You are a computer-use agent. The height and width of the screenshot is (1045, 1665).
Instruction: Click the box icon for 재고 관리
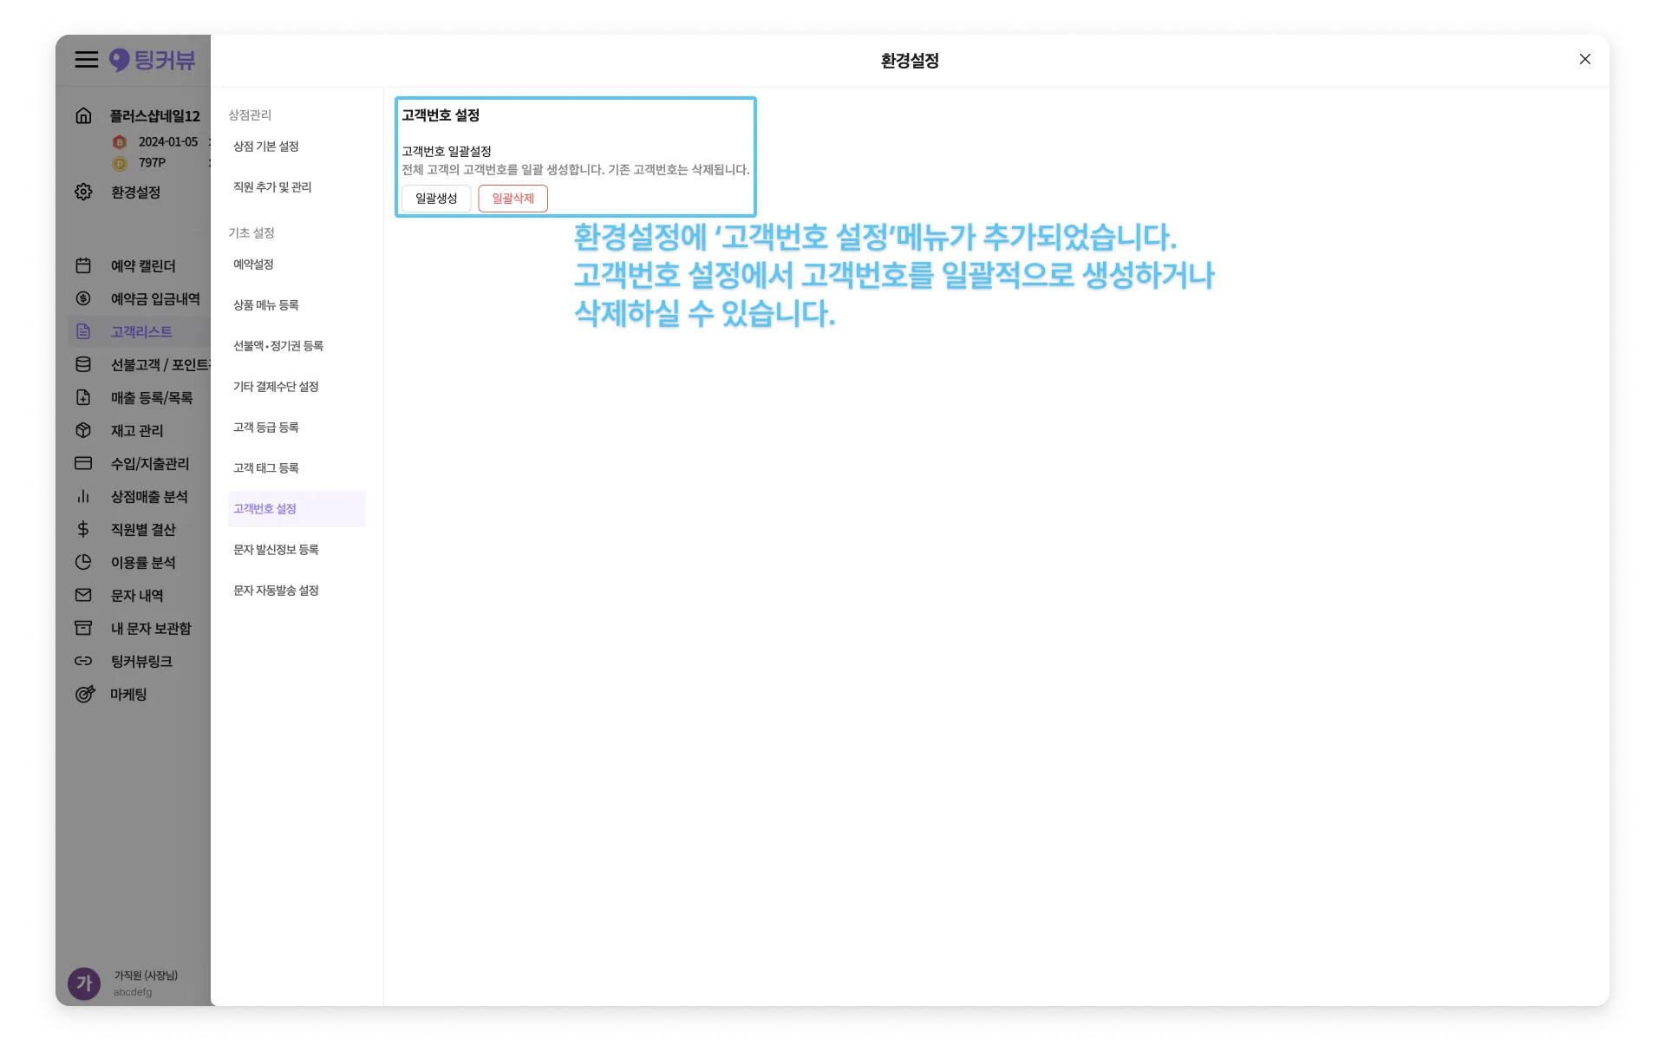pyautogui.click(x=83, y=430)
